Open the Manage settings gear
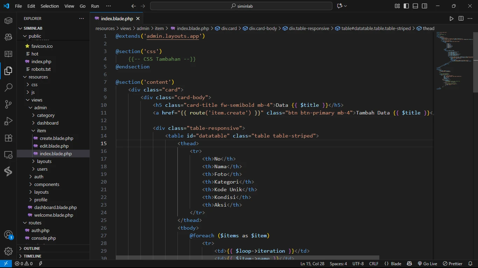The width and height of the screenshot is (478, 268). (8, 251)
